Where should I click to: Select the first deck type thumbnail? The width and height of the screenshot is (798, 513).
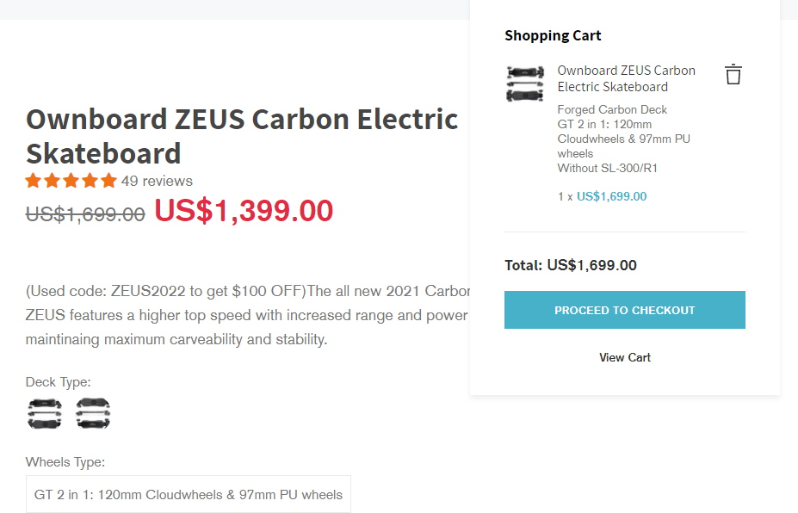click(45, 413)
